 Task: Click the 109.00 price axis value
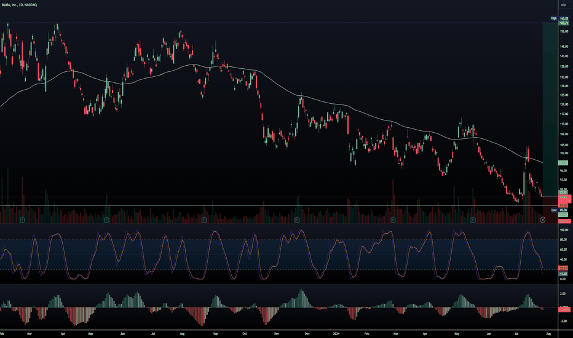coord(564,134)
